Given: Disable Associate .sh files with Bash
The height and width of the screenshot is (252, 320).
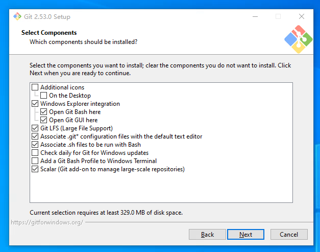Looking at the screenshot, I should [x=35, y=145].
